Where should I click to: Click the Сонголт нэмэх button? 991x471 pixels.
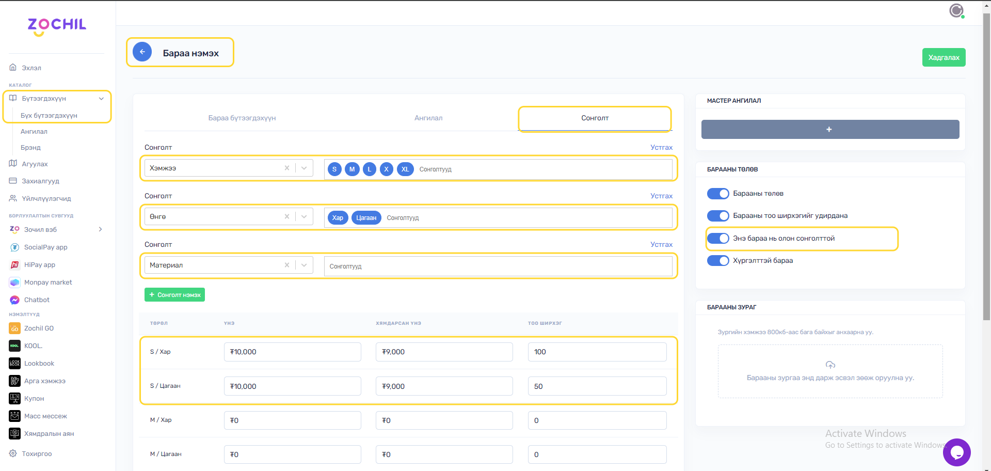pos(174,295)
